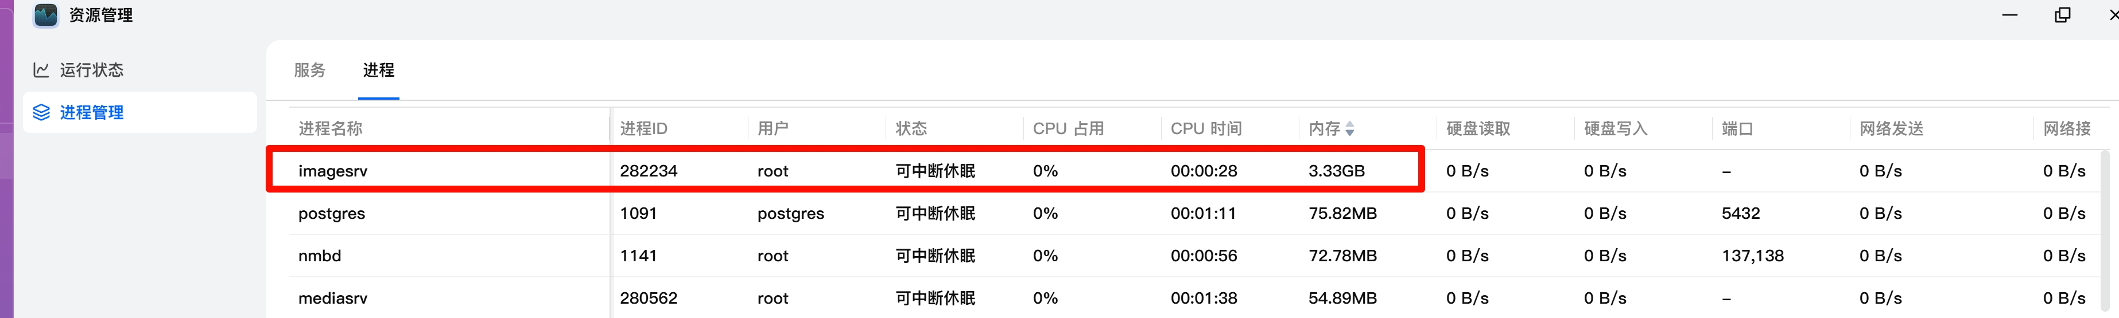2119x318 pixels.
Task: Sort by 内存 using sort arrow icon
Action: pos(1350,129)
